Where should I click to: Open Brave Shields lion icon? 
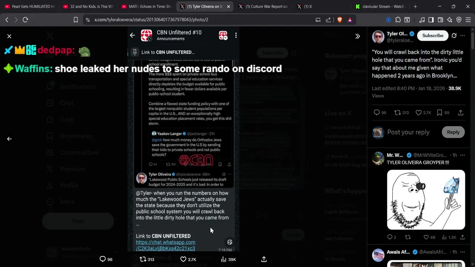click(340, 20)
